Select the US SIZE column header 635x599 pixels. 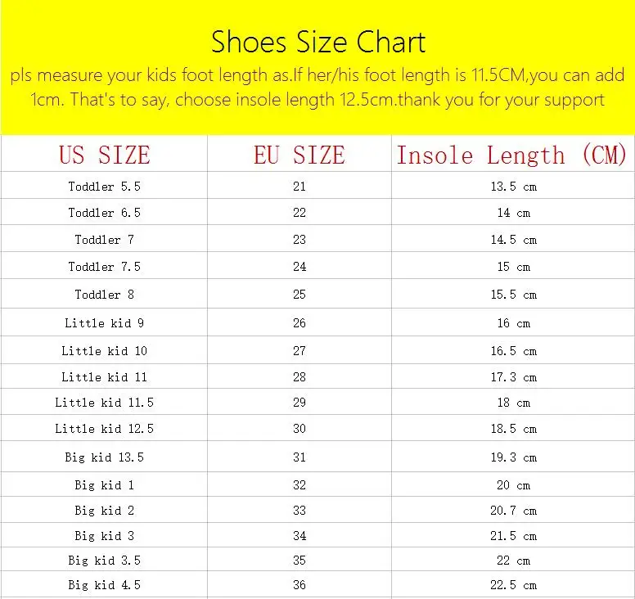105,155
